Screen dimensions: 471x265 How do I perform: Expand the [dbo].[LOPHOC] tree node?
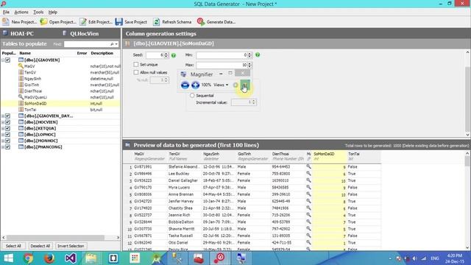tap(3, 134)
